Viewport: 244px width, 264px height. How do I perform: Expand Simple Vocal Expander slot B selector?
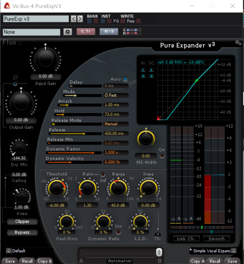pos(234,250)
